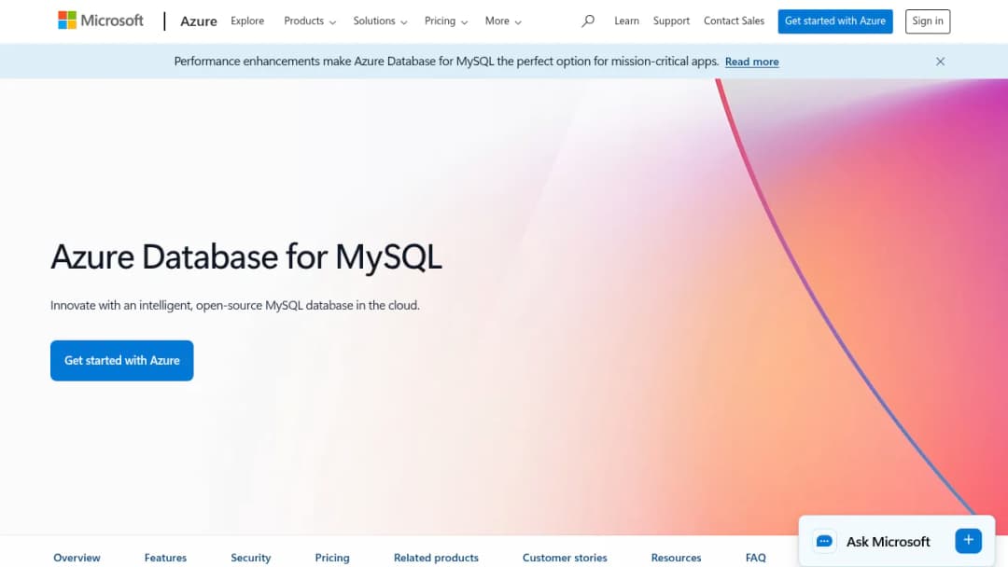Viewport: 1008px width, 567px height.
Task: Jump to the Overview tab
Action: 77,558
